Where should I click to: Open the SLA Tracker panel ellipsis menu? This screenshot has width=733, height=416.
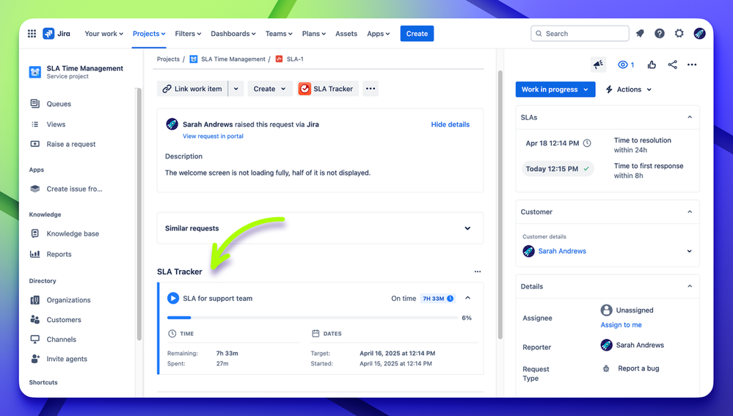477,271
